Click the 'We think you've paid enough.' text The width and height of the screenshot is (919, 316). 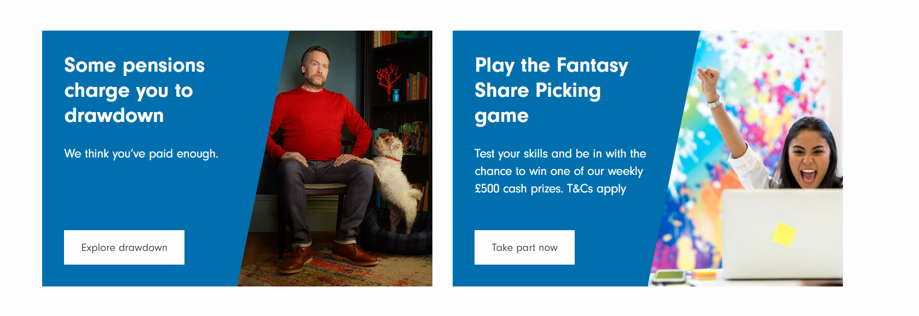[x=141, y=154]
